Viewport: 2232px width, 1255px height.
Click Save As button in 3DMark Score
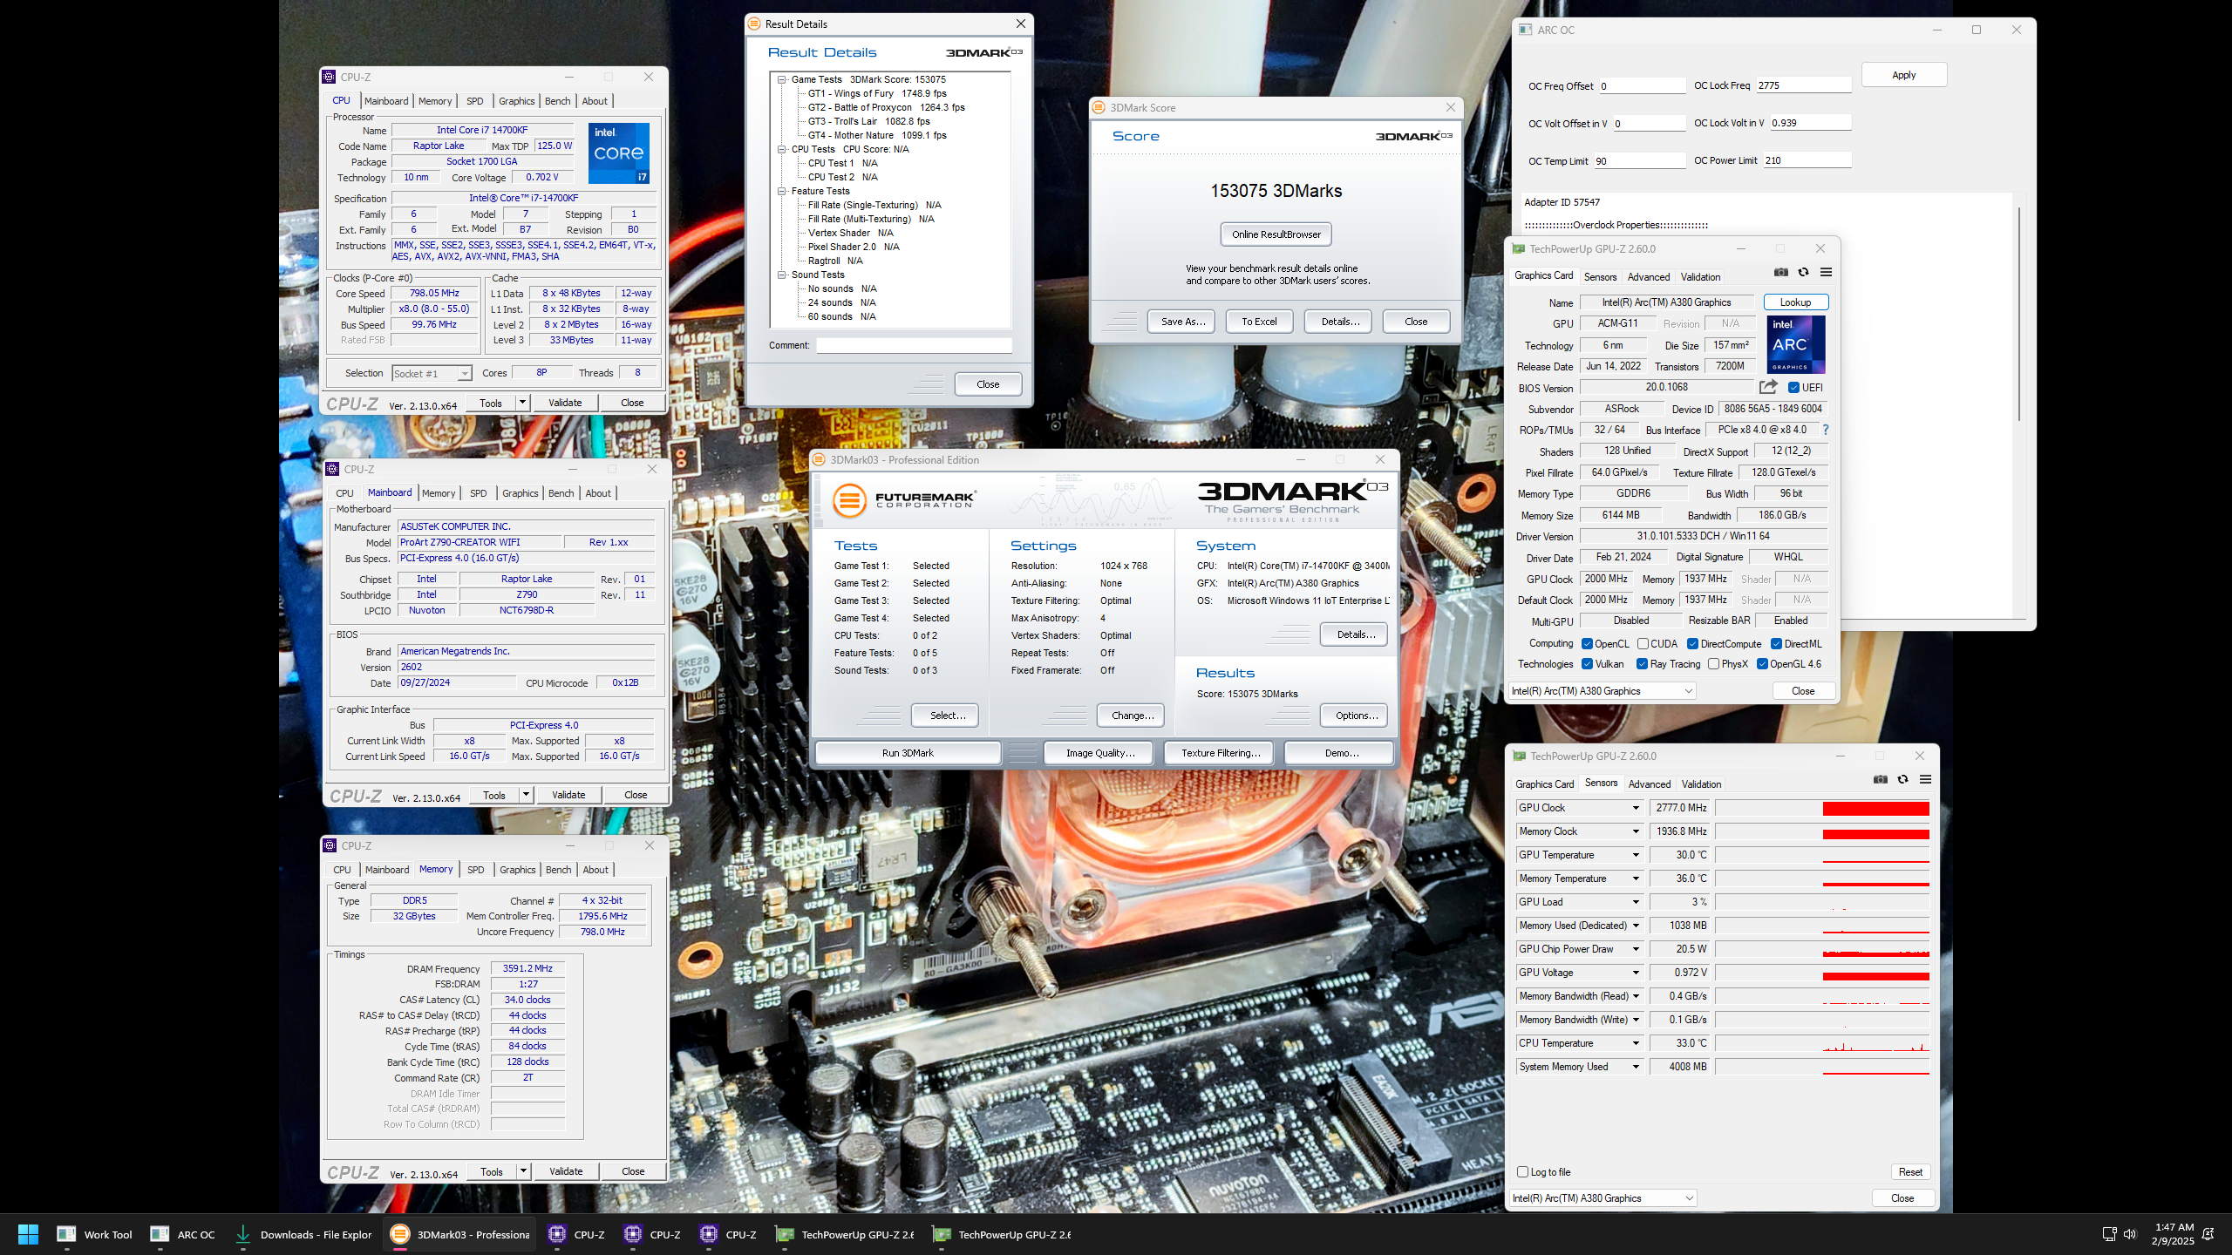tap(1182, 322)
